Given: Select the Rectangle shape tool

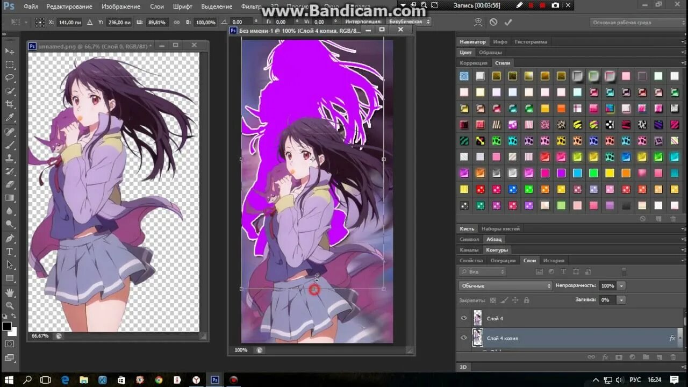Looking at the screenshot, I should (x=10, y=278).
